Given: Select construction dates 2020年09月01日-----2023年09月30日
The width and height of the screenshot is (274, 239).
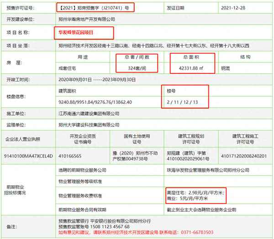Looking at the screenshot, I should 97,80.
